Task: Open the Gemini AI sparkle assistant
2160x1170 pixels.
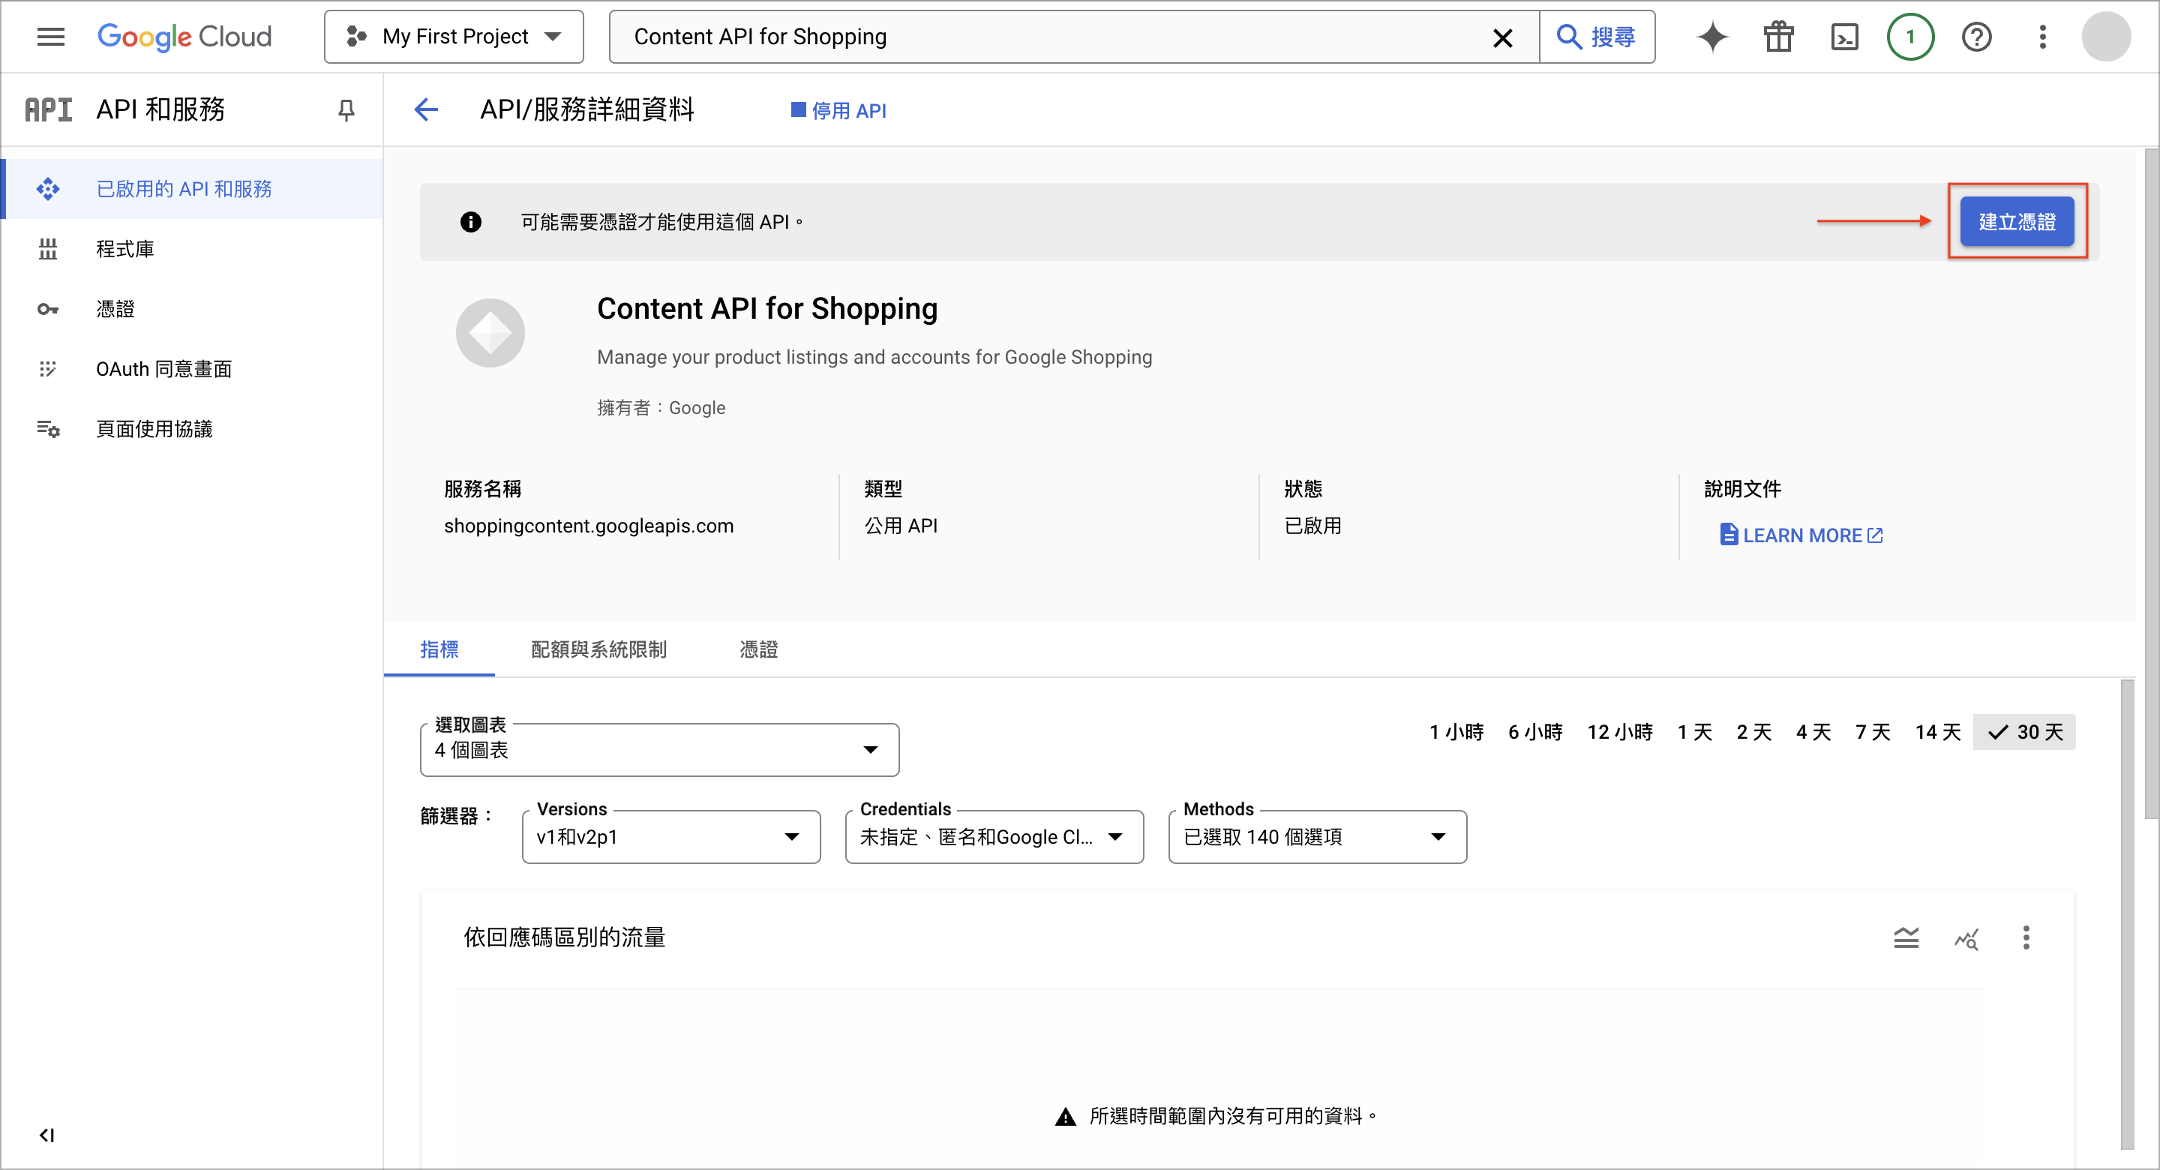Action: (1712, 37)
